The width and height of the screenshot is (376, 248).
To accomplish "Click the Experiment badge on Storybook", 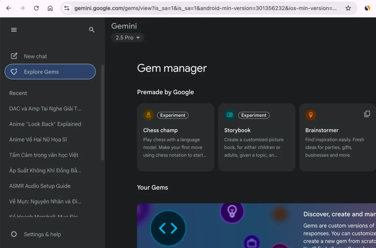I will pyautogui.click(x=254, y=115).
